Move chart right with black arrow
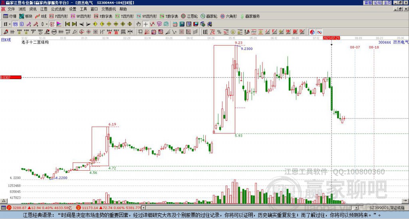 tap(88, 24)
